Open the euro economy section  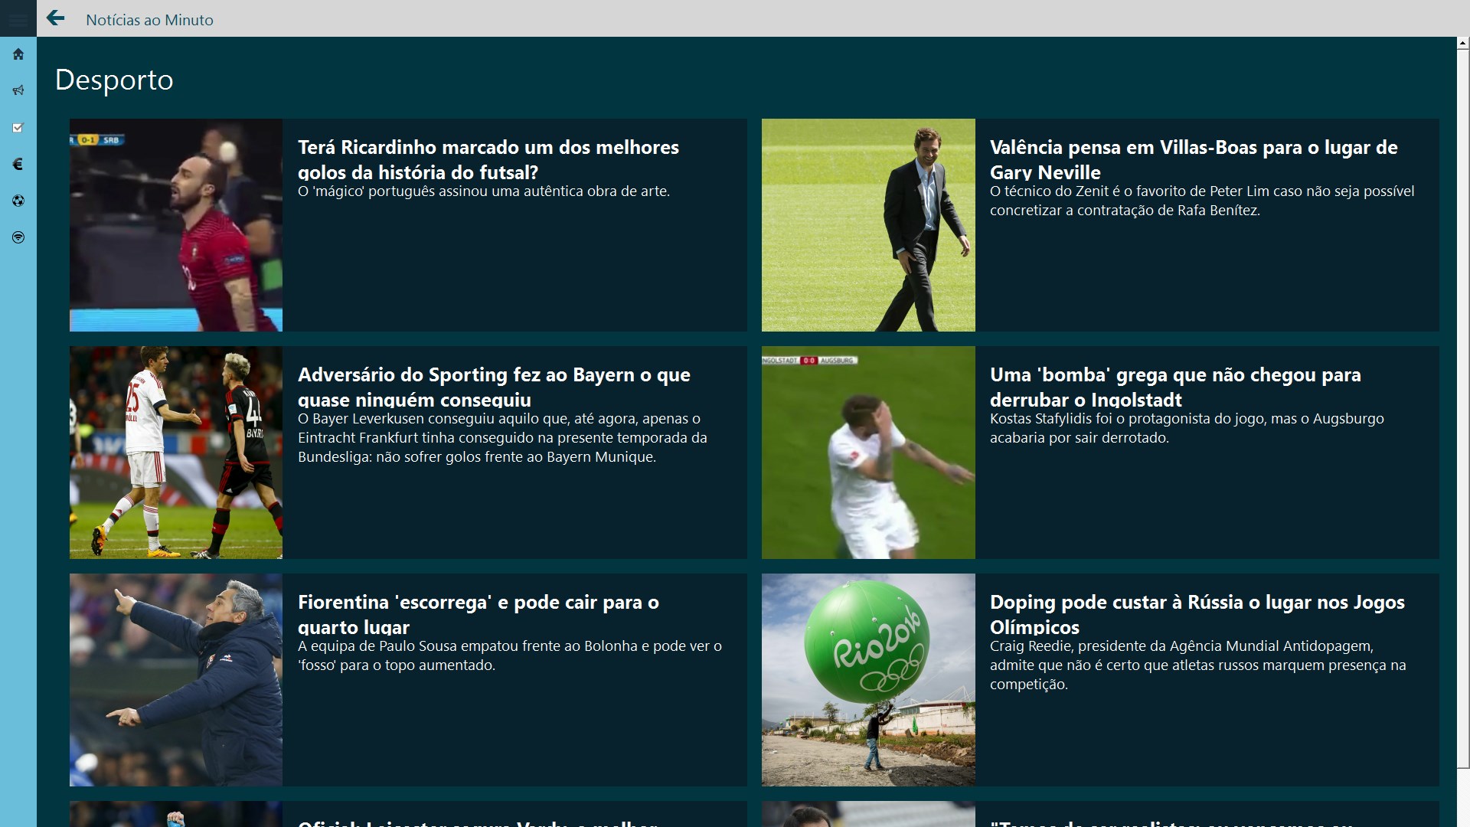coord(18,164)
